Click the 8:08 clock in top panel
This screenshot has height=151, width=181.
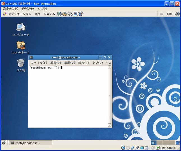(170, 14)
